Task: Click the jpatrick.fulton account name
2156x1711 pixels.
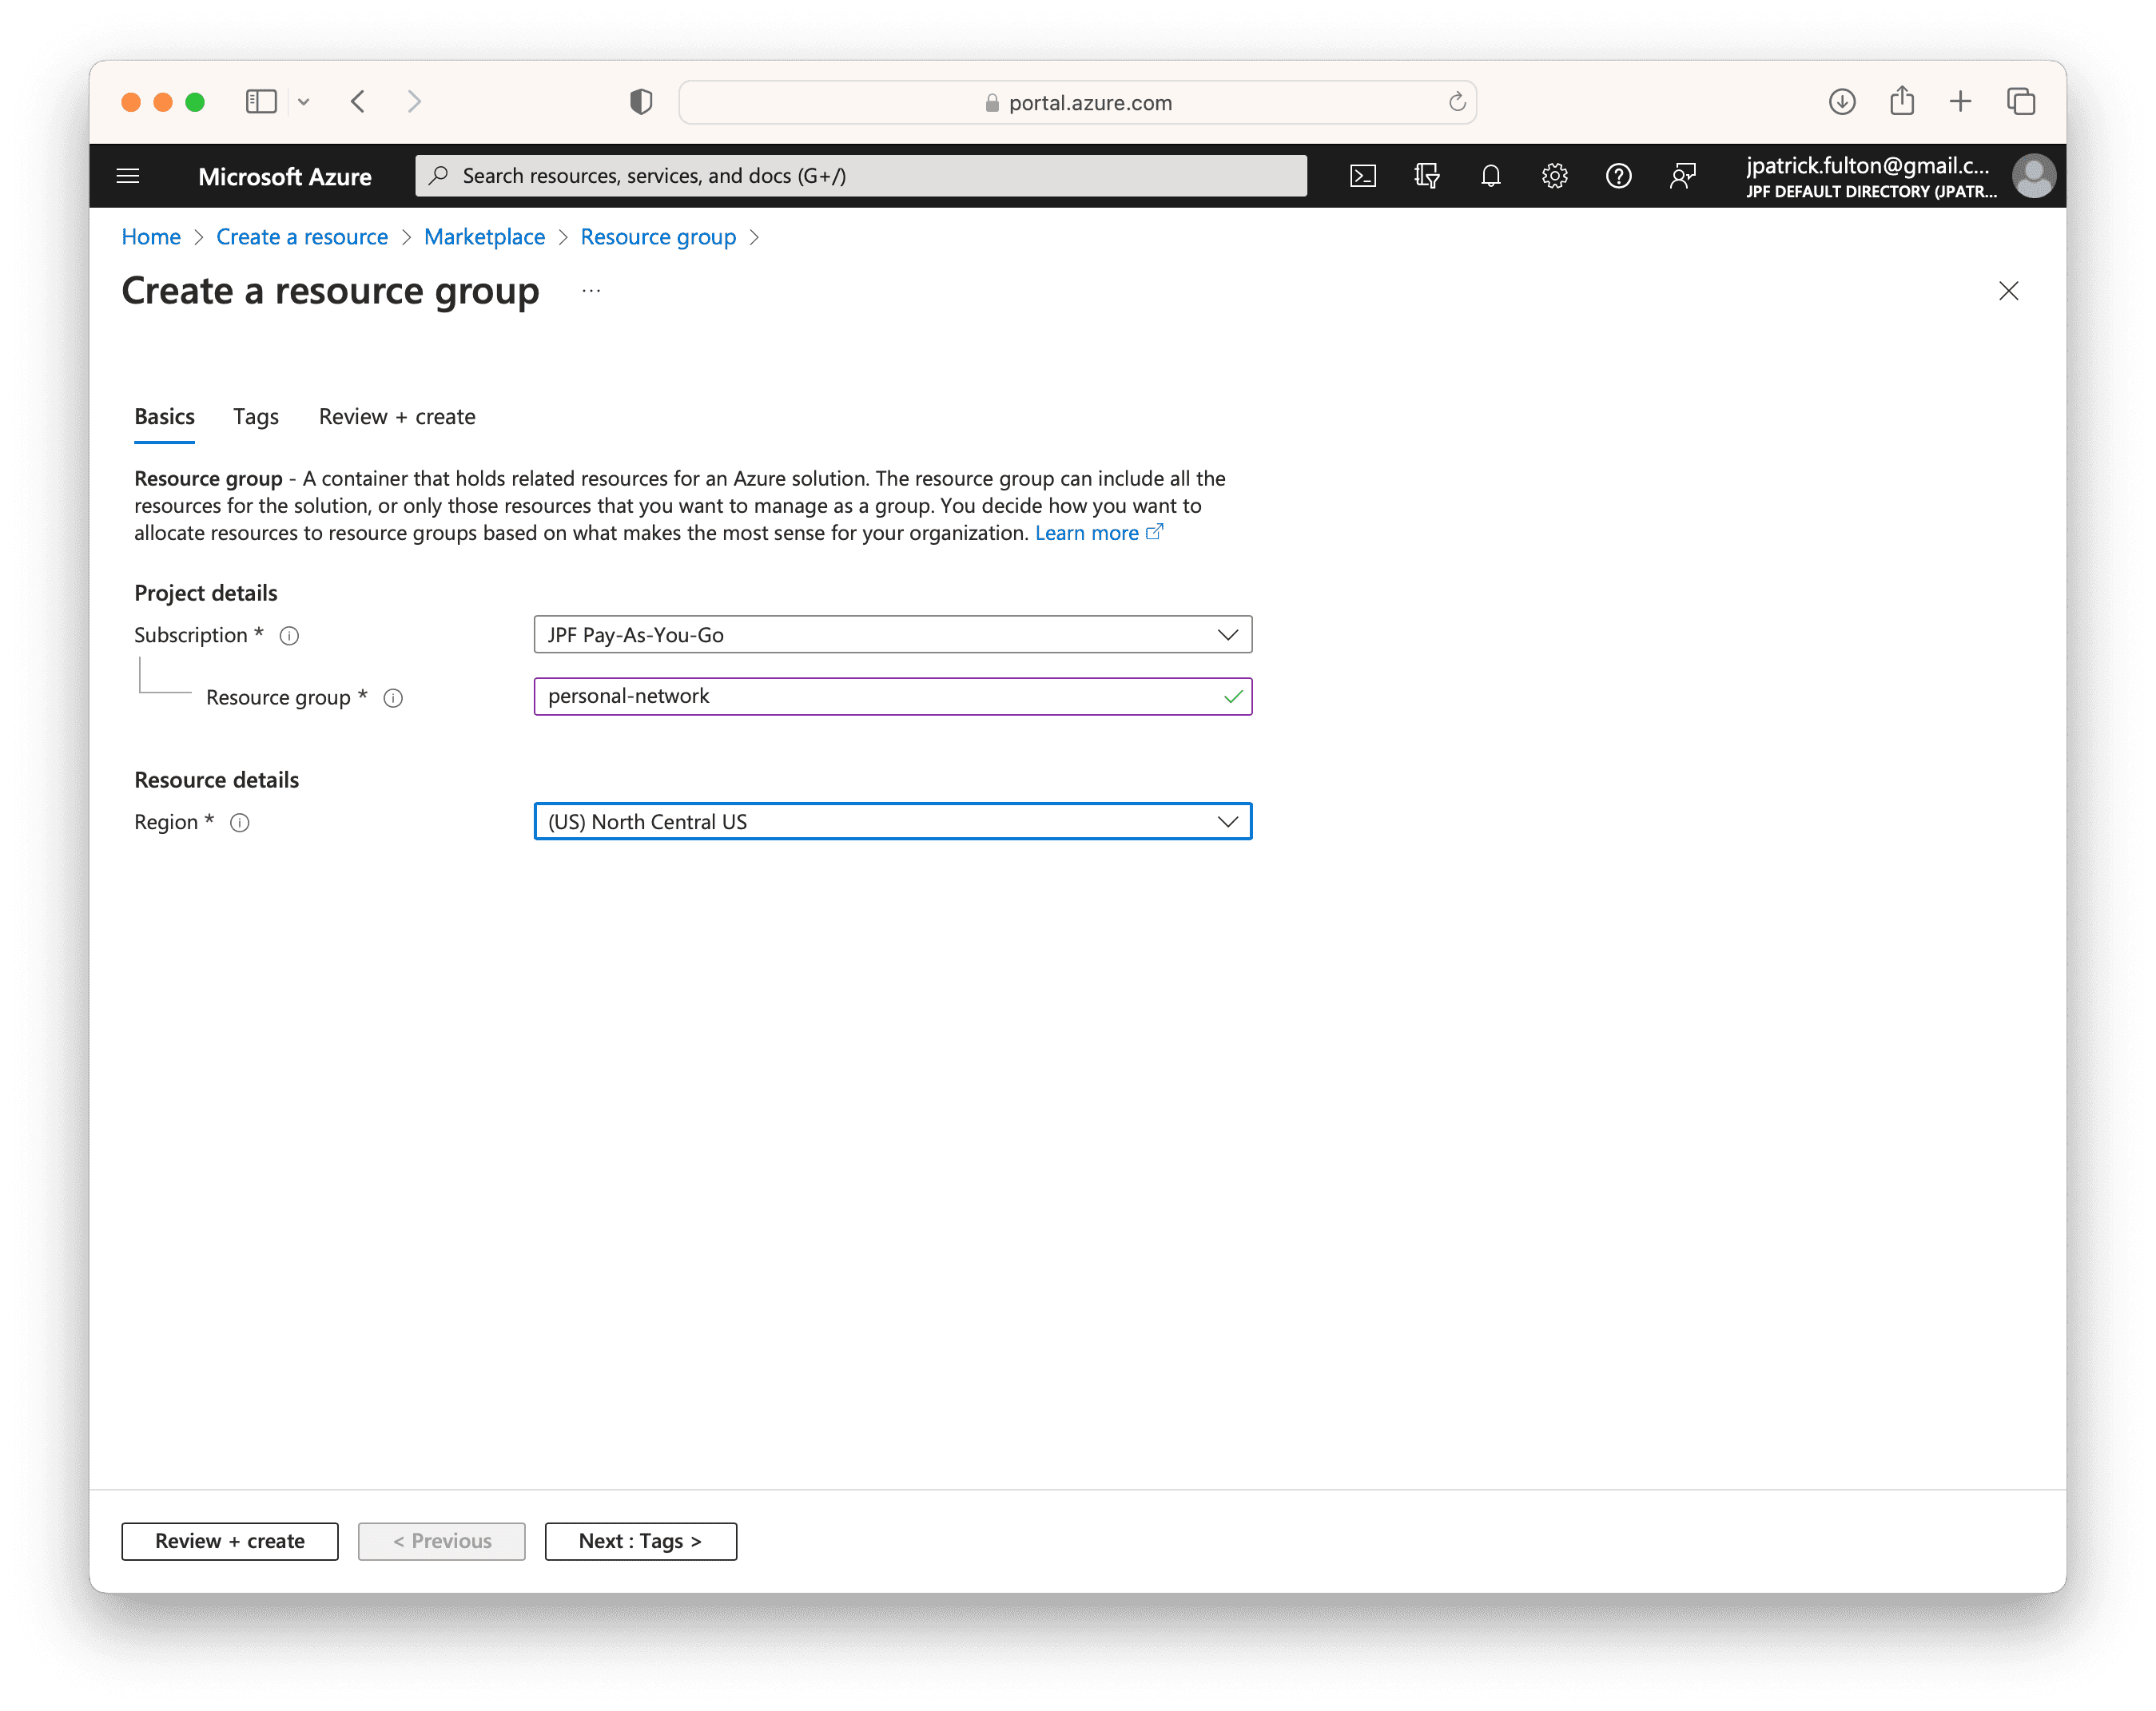Action: (x=1867, y=166)
